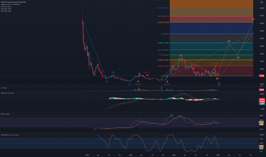Click the (A) wave label

click(x=106, y=81)
